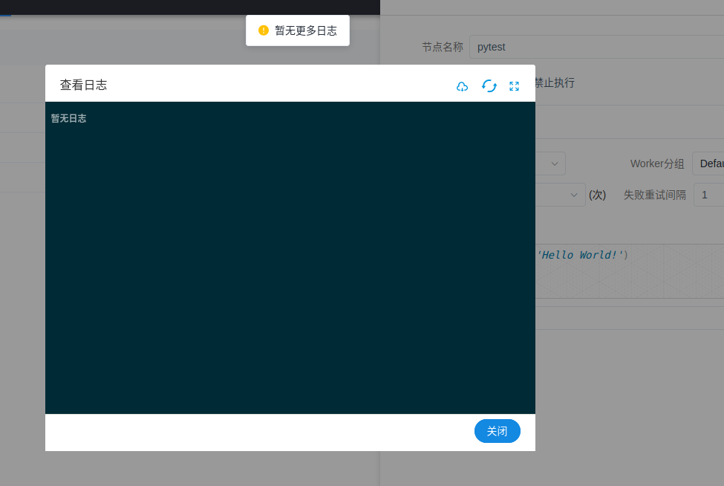Click warning icon in the toast message
Screen dimensions: 724x486
coord(263,30)
